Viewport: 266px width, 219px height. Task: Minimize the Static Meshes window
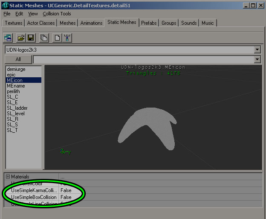(246, 6)
